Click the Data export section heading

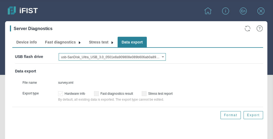pyautogui.click(x=25, y=71)
